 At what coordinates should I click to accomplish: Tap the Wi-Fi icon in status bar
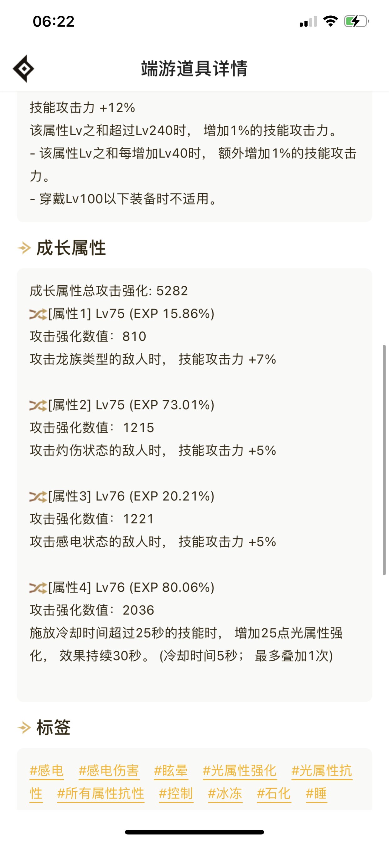coord(330,22)
